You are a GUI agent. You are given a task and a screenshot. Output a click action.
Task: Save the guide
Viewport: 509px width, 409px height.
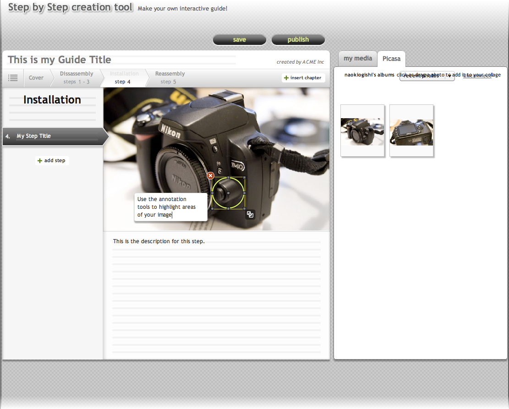240,39
